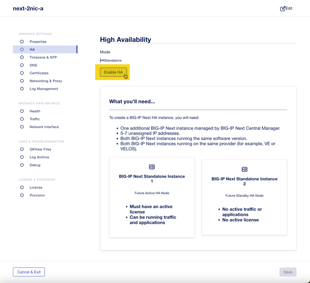Select Networking & Proxy in sidebar
This screenshot has height=283, width=310.
click(x=46, y=81)
